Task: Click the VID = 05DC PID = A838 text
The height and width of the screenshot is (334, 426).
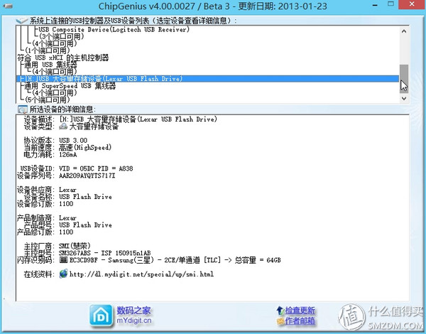Action: pyautogui.click(x=96, y=168)
